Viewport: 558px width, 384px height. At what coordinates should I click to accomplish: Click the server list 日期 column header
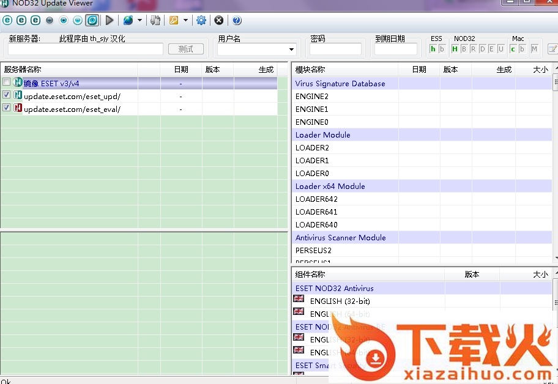(x=181, y=69)
